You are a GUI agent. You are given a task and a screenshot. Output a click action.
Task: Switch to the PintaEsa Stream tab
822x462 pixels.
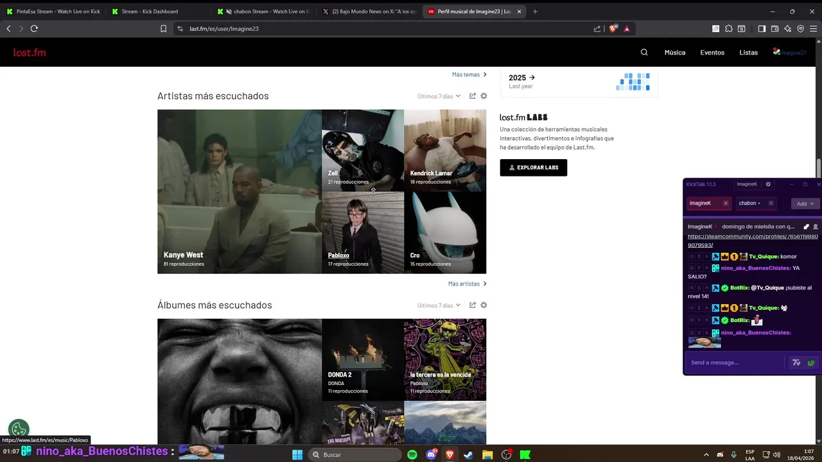point(53,12)
